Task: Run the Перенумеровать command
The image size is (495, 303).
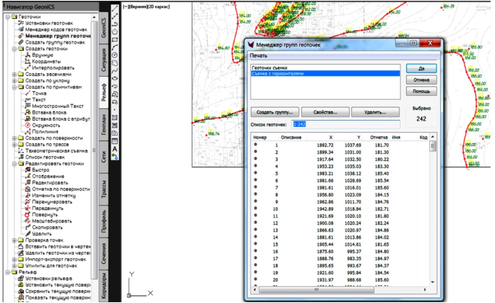Action: click(x=52, y=202)
